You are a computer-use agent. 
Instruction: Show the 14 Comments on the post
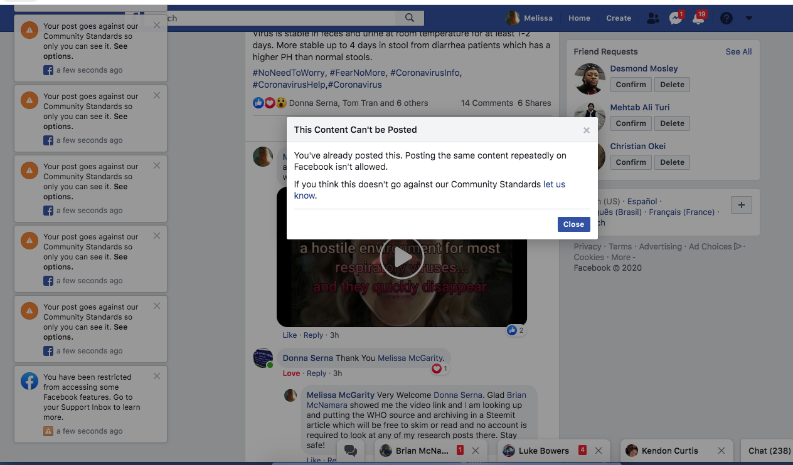487,103
